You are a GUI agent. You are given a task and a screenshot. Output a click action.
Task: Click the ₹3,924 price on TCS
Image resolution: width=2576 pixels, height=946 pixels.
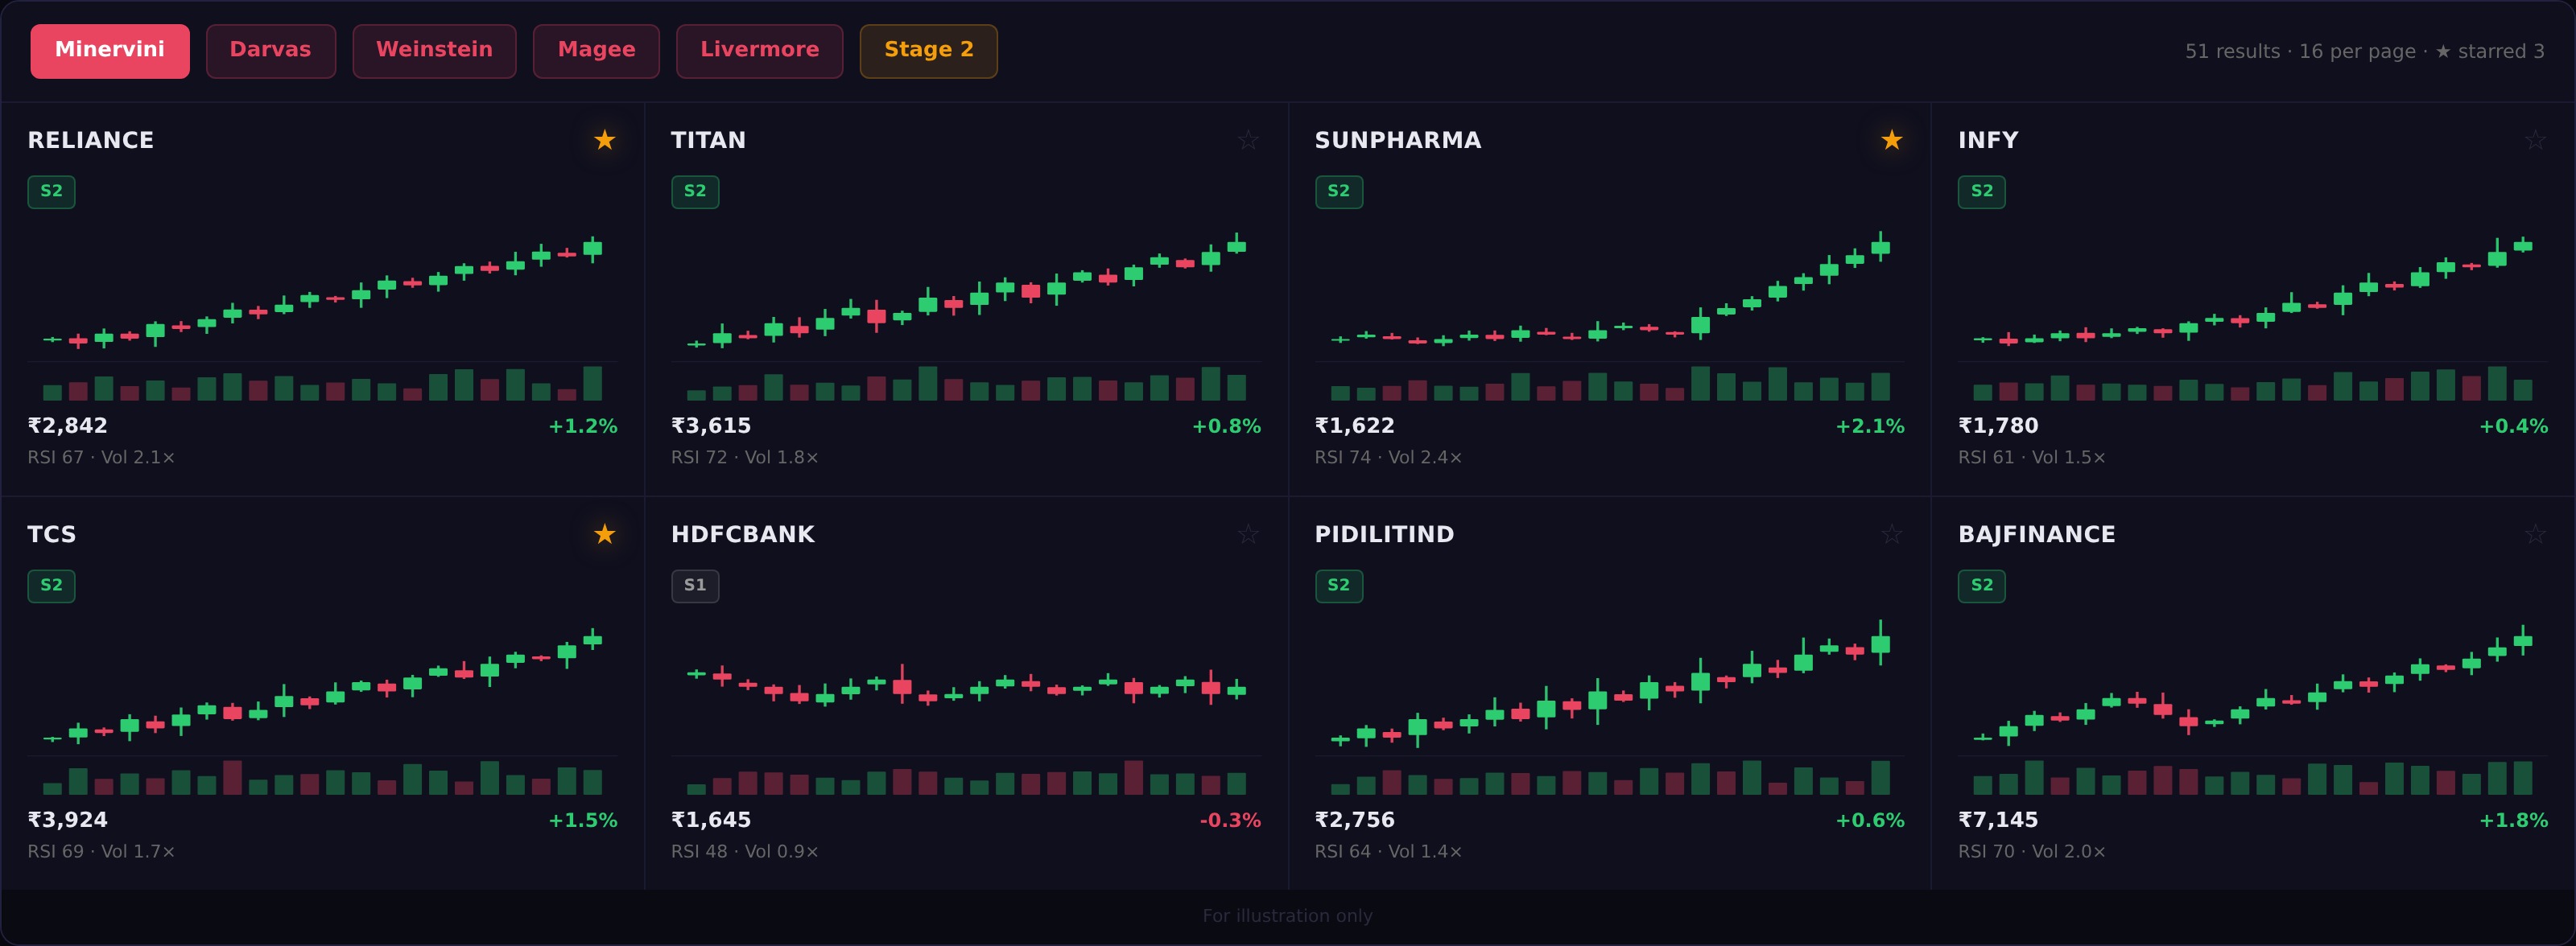click(68, 821)
